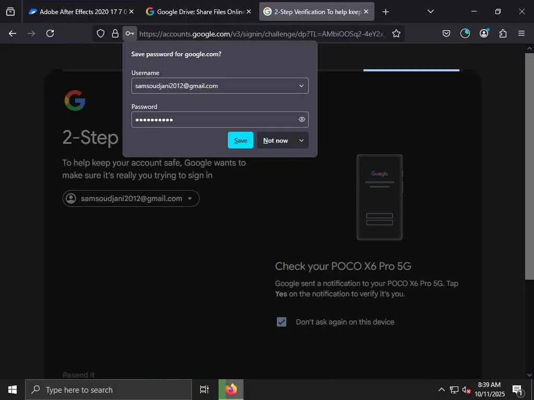Reload the current page

tap(50, 33)
